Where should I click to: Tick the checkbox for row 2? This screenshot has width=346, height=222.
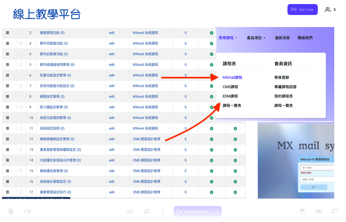21,33
